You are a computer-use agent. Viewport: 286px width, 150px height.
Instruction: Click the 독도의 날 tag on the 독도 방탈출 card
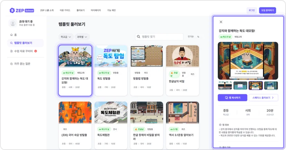pos(104,73)
